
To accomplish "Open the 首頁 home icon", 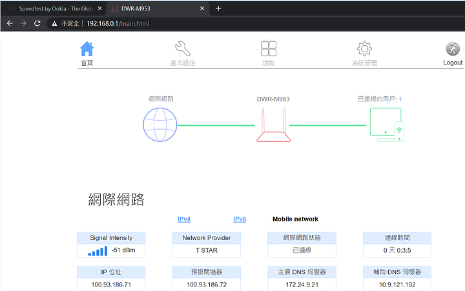I will (x=87, y=49).
